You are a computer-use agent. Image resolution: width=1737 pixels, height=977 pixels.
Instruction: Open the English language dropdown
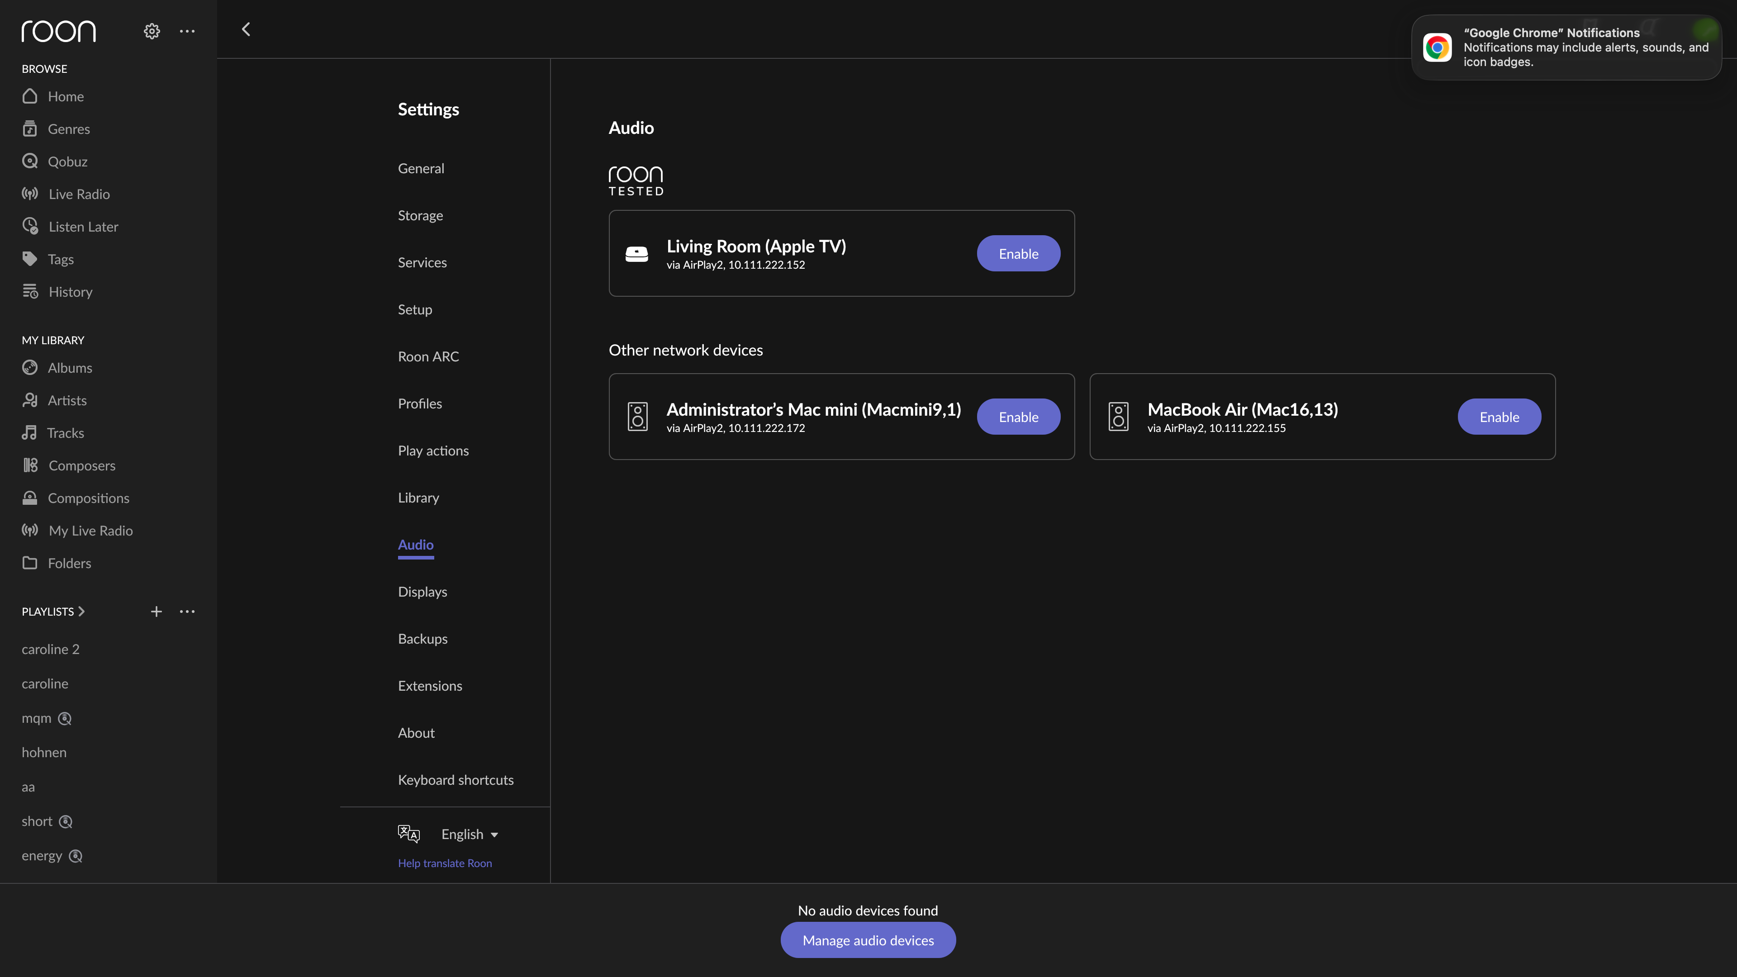(x=470, y=834)
